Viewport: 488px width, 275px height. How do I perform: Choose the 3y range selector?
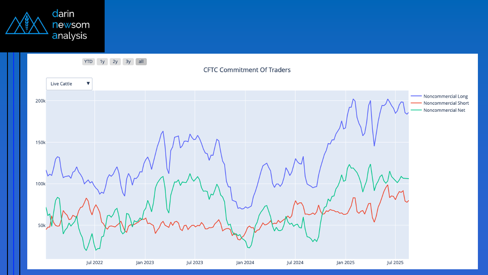pyautogui.click(x=128, y=62)
